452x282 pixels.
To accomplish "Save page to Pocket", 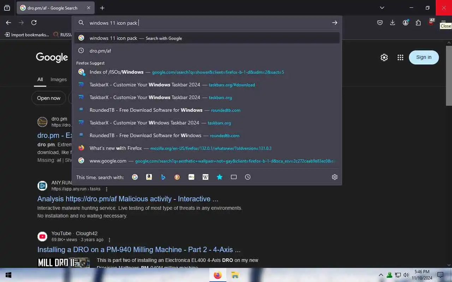I will (380, 23).
